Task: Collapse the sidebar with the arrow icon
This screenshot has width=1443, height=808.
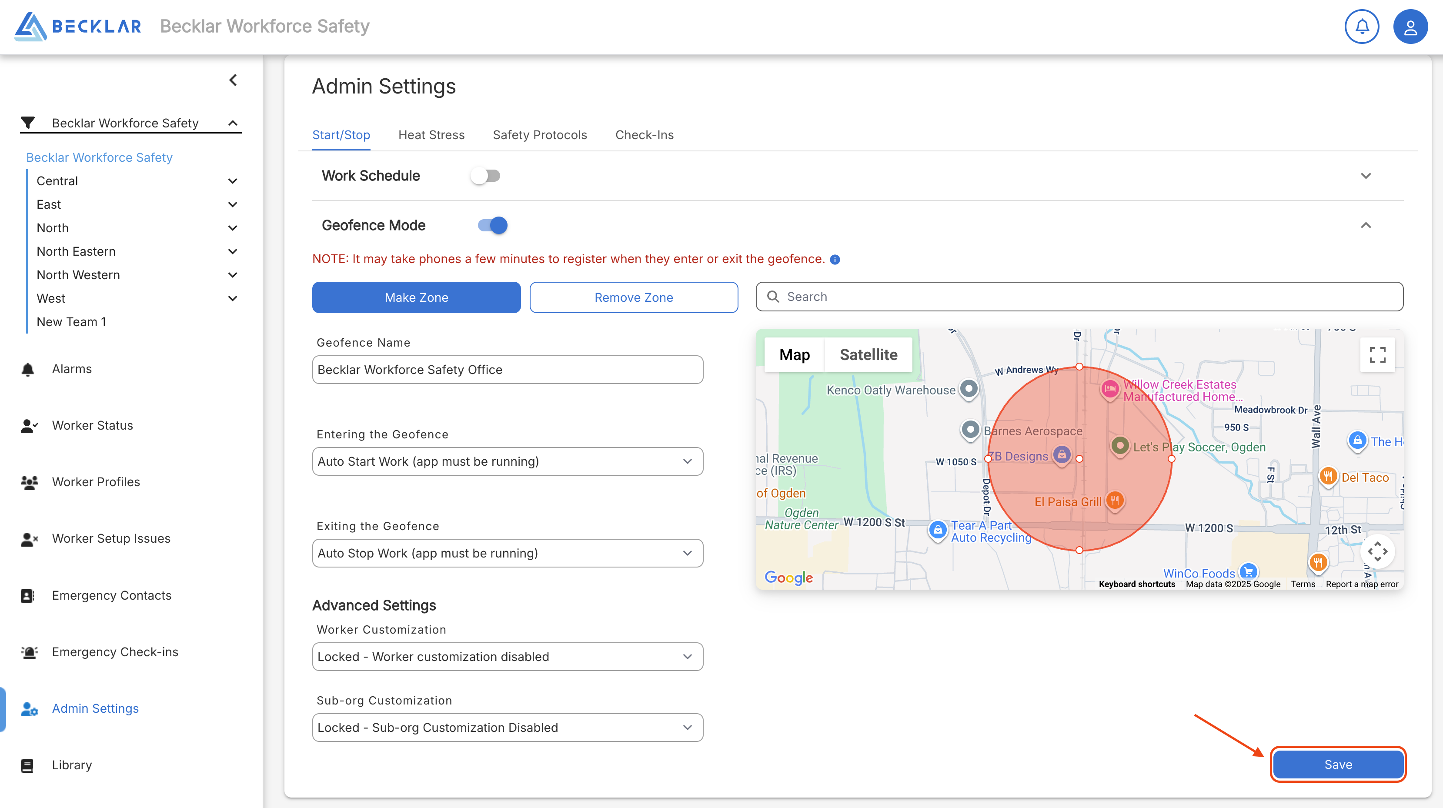Action: click(233, 80)
